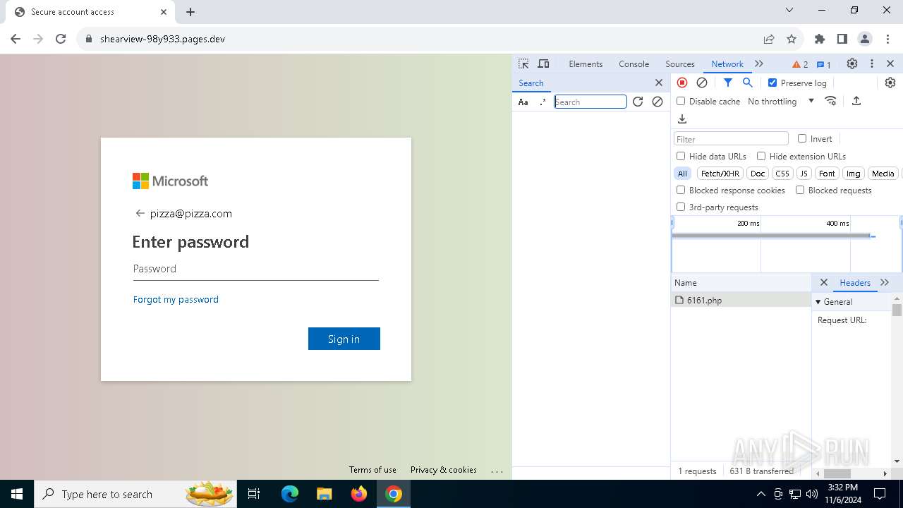
Task: Click the warnings count badge
Action: click(800, 64)
